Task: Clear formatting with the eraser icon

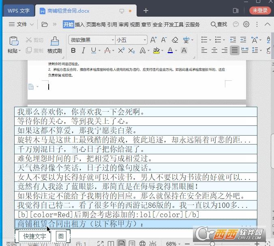Action: click(175, 40)
